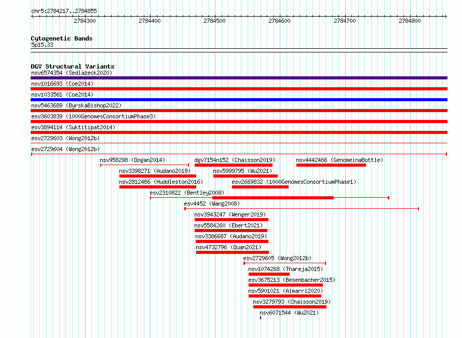Open nsv1033561 (Coe2014) variant label

pos(62,94)
